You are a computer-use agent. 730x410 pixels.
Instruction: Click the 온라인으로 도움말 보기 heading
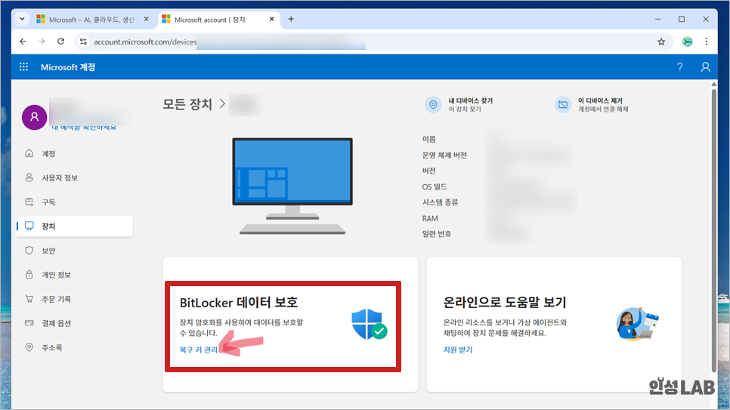click(x=505, y=303)
